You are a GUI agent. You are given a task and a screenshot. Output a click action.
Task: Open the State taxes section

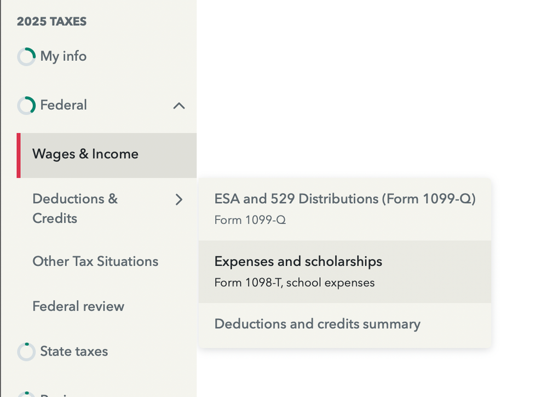pos(74,351)
